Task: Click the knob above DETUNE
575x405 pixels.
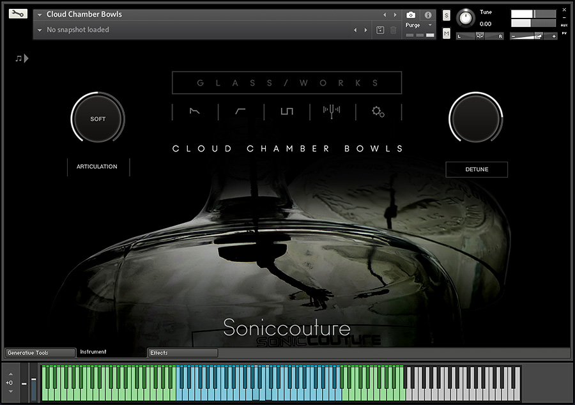Action: coord(475,118)
